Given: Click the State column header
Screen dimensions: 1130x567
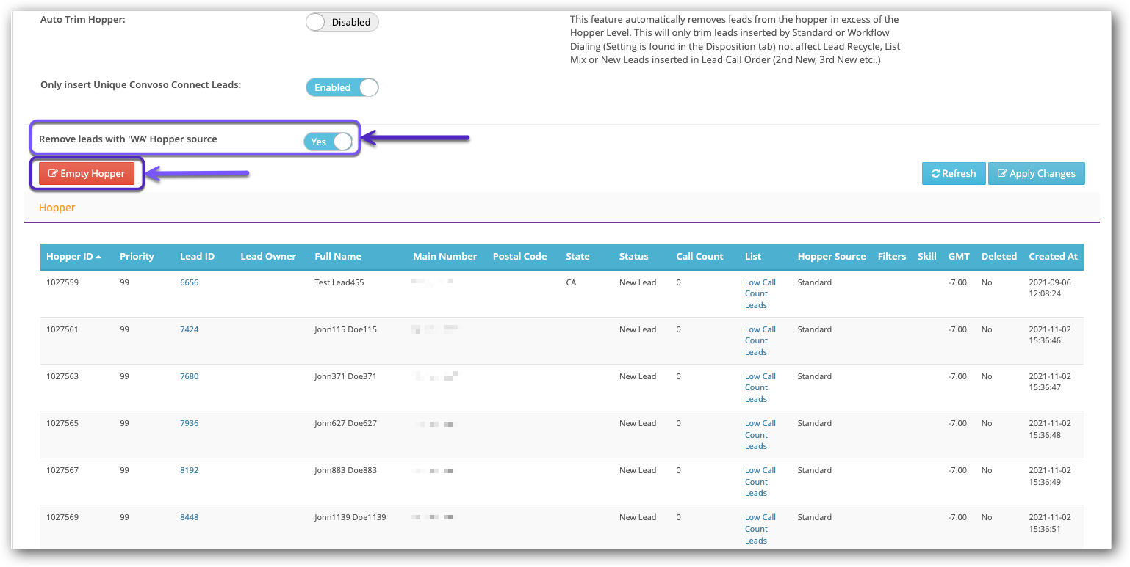Looking at the screenshot, I should pos(577,257).
